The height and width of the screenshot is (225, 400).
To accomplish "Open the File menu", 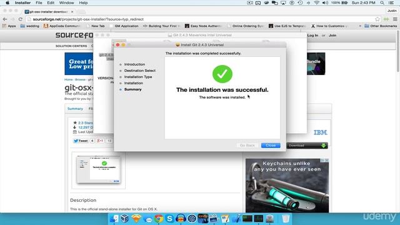I will click(x=39, y=2).
